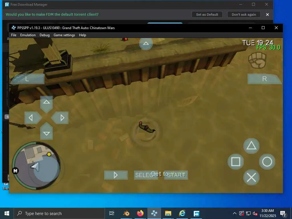
Task: Open the Windows Start menu
Action: [x=7, y=213]
